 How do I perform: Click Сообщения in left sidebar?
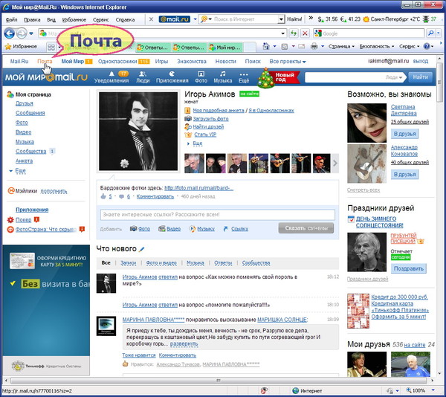click(30, 113)
